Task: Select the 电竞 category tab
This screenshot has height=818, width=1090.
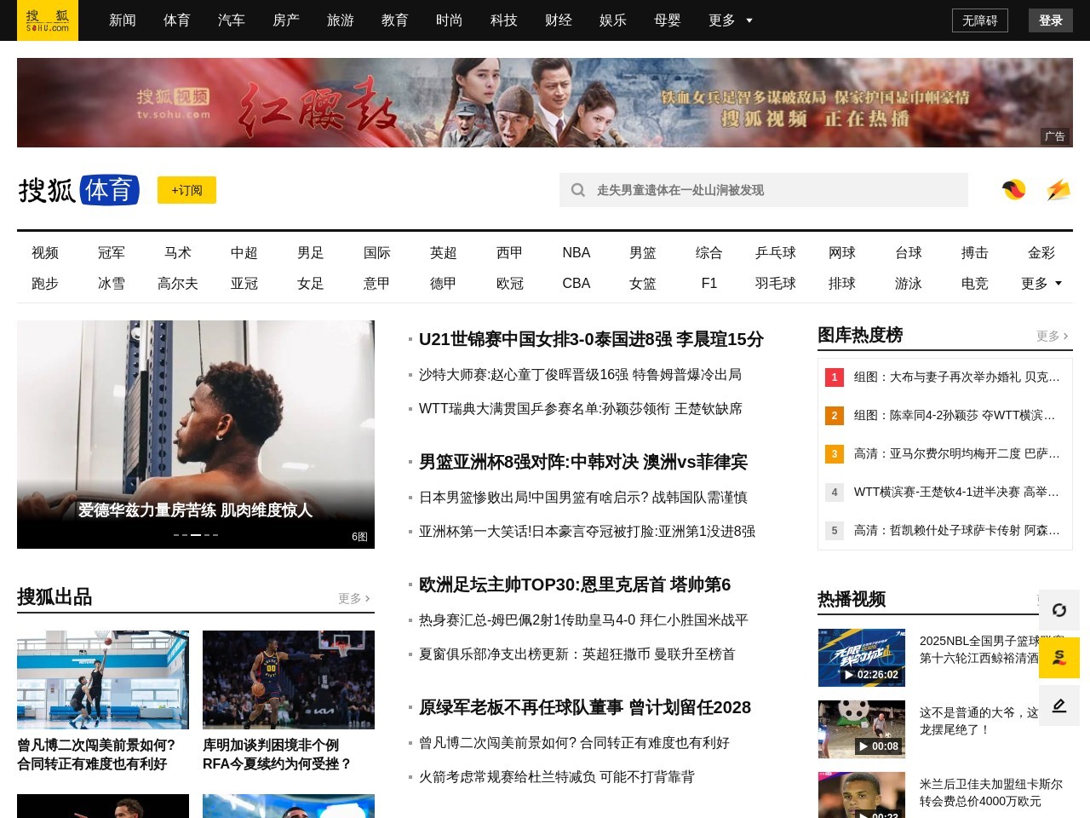Action: pos(975,283)
